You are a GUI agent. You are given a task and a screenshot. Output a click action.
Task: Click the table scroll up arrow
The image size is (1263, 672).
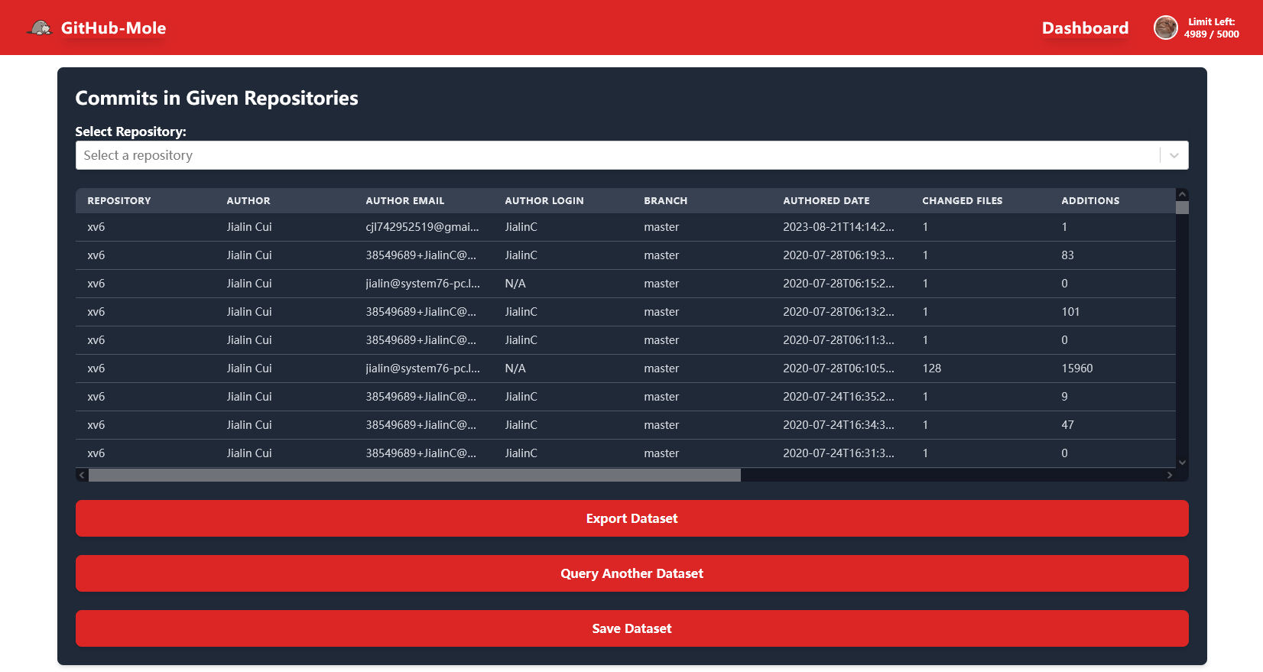1182,194
